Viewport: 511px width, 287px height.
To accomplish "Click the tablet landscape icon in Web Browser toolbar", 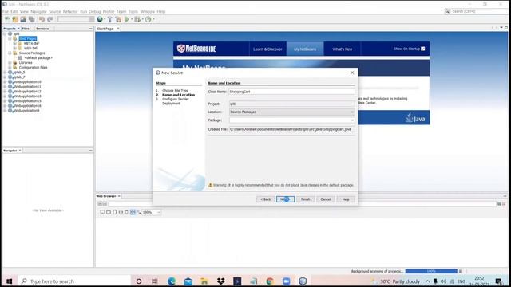I will pos(109,212).
